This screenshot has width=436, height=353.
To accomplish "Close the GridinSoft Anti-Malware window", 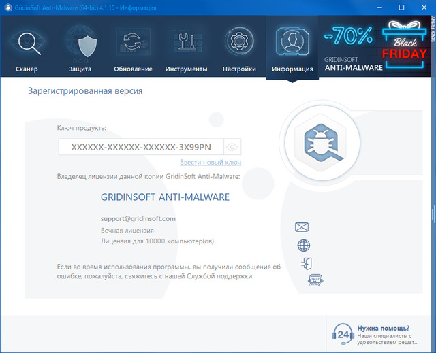I will [x=424, y=7].
